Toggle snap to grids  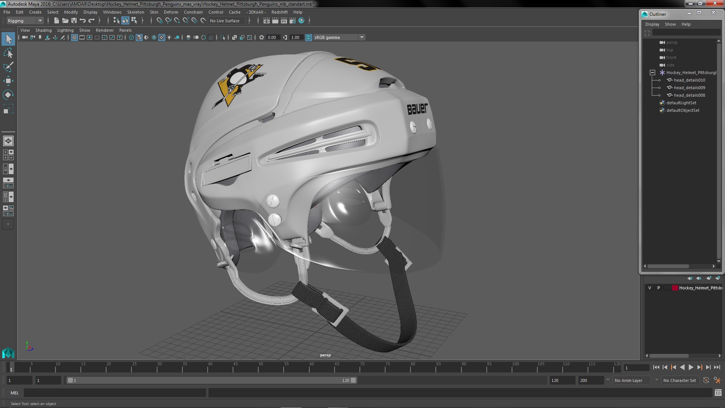[159, 20]
